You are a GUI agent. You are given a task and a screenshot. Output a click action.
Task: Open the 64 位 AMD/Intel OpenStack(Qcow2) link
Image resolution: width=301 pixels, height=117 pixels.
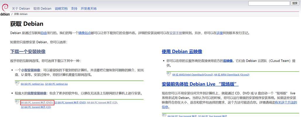click(193, 75)
